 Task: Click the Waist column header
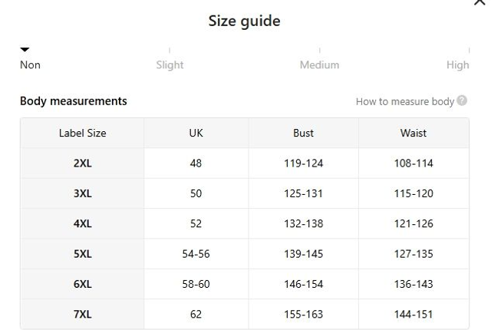click(x=414, y=133)
